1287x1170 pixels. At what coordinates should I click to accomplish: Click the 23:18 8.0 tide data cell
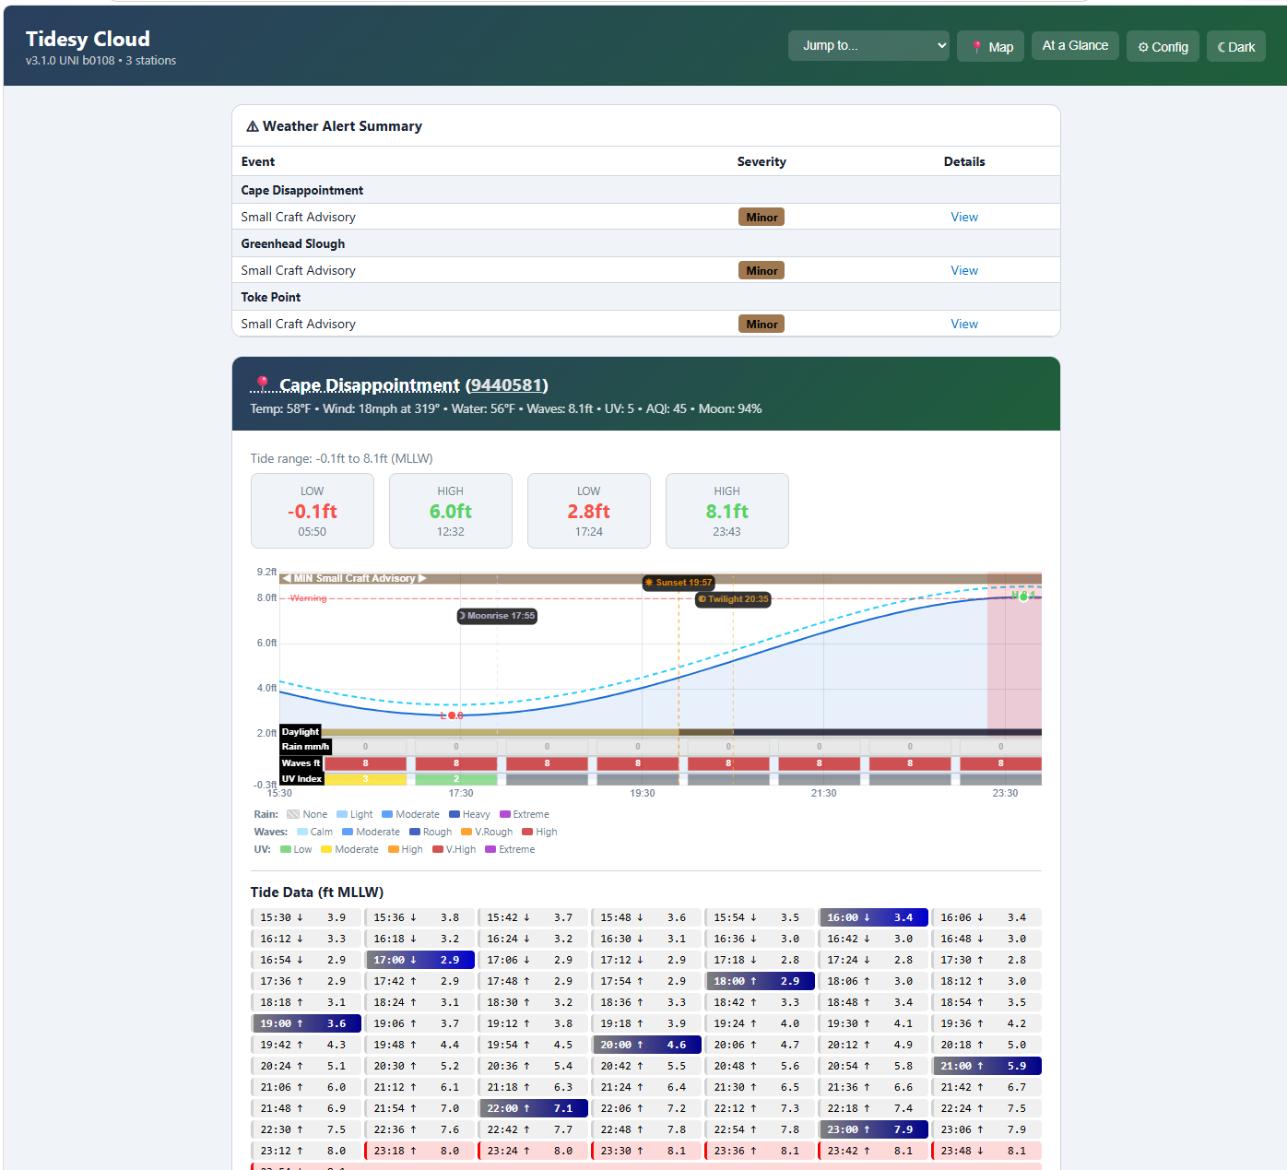[x=419, y=1151]
